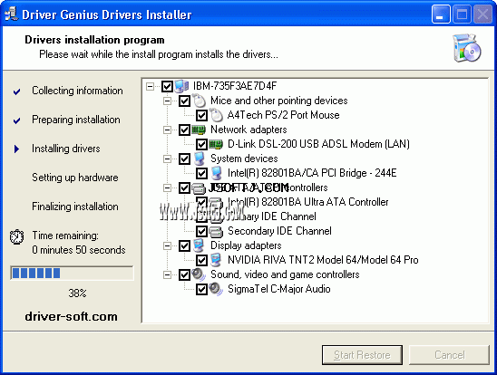
Task: Toggle the Network adapters checkbox
Action: click(184, 130)
